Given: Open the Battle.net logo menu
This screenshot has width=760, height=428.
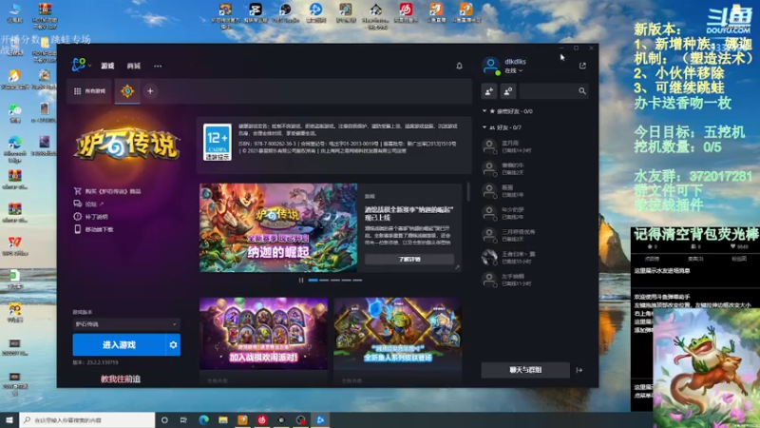Looking at the screenshot, I should click(x=80, y=65).
